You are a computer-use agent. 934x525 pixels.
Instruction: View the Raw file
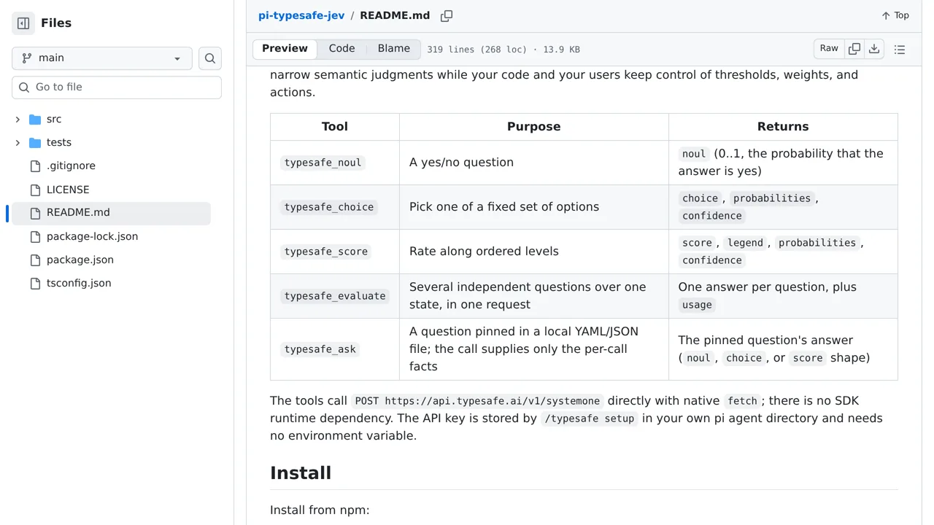[829, 49]
